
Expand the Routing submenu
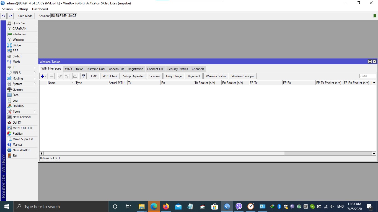coord(22,78)
